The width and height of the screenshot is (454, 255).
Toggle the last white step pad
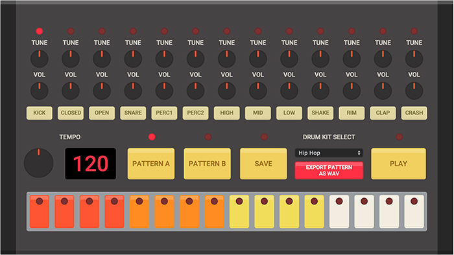(414, 212)
